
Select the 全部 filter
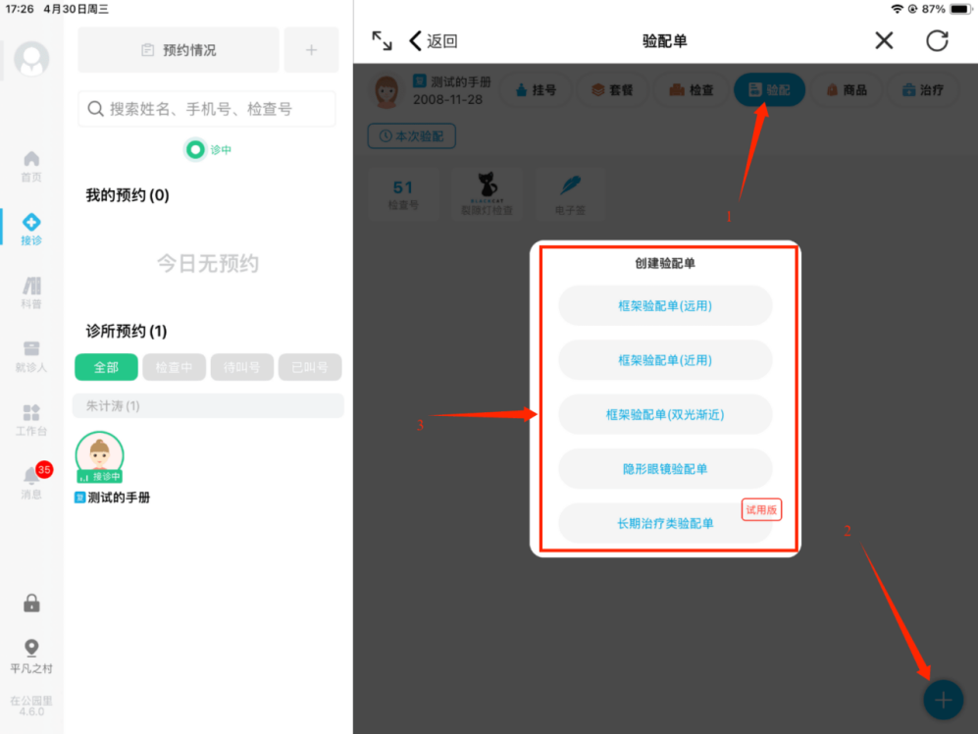[x=106, y=367]
